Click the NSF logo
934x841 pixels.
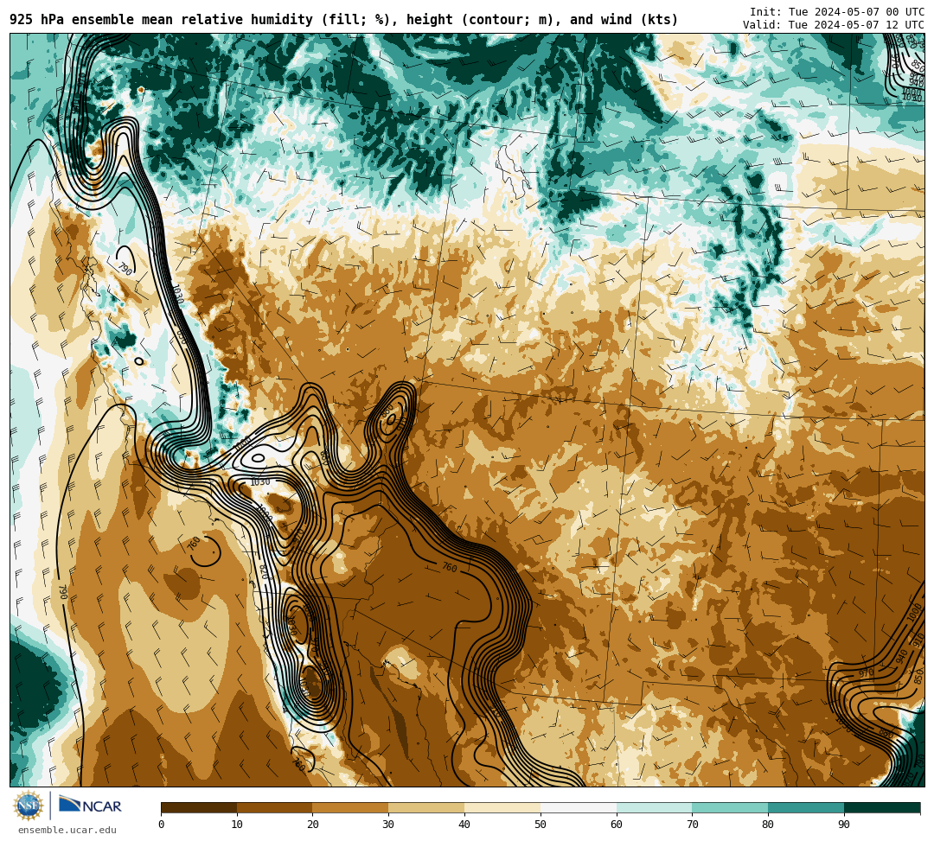click(29, 806)
